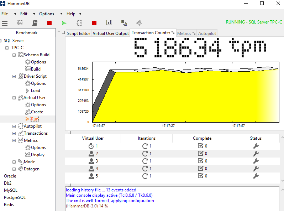Collapse the TPC-C tree node
Image resolution: width=284 pixels, height=211 pixels.
(x=7, y=48)
